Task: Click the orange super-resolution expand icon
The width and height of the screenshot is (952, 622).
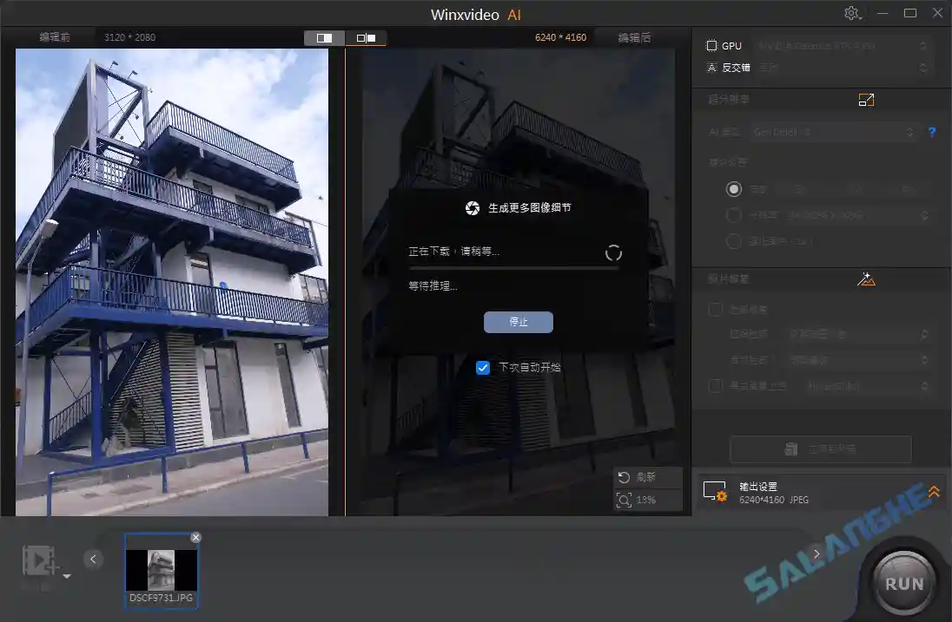Action: coord(866,100)
